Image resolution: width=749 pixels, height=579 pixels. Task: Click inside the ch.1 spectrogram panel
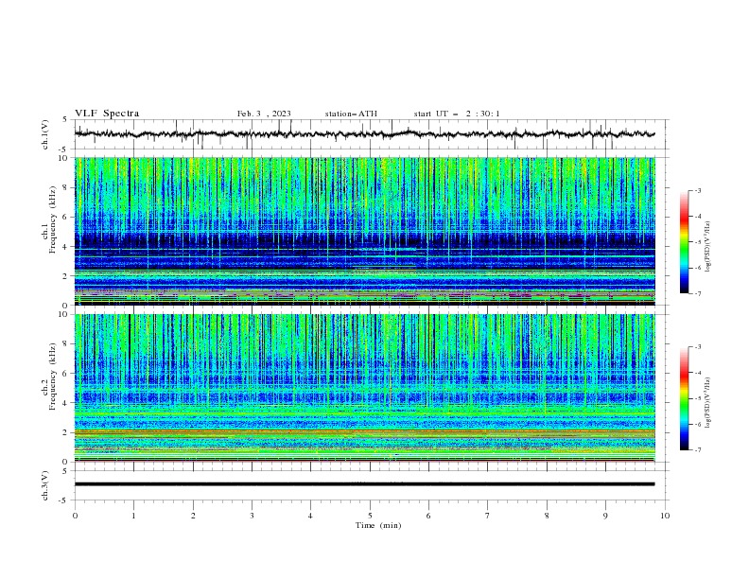pos(364,231)
